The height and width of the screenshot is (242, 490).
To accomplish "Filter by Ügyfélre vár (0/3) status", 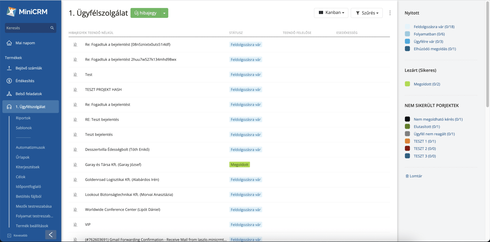I will point(428,41).
